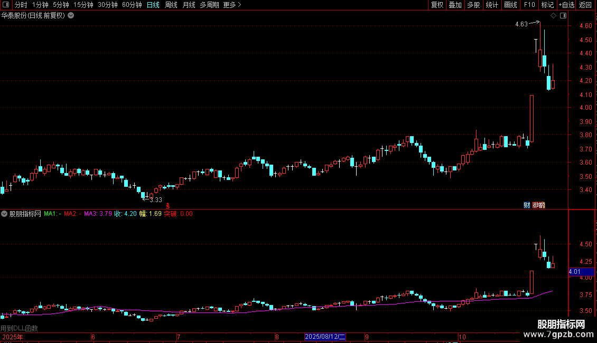This screenshot has height=343, width=597.
Task: Click the 财 finance marker icon
Action: [x=527, y=205]
